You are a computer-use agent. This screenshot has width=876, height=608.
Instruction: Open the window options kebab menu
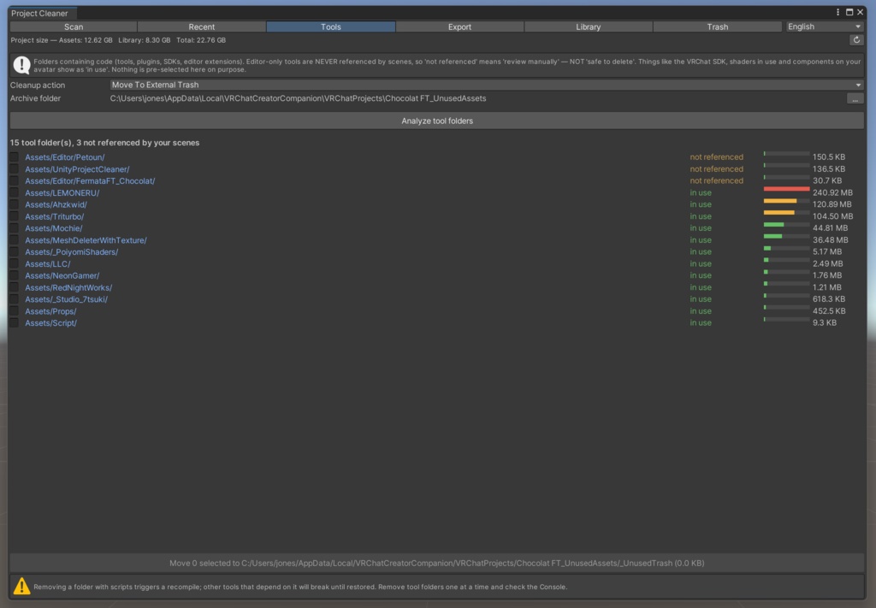click(838, 12)
